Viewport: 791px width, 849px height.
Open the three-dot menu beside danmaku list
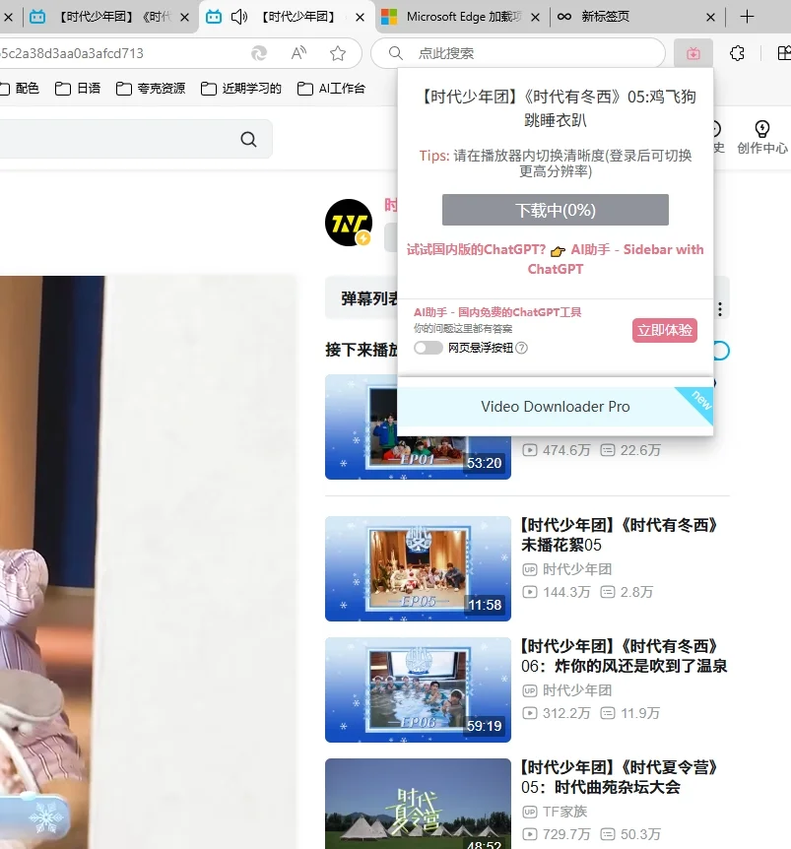719,309
